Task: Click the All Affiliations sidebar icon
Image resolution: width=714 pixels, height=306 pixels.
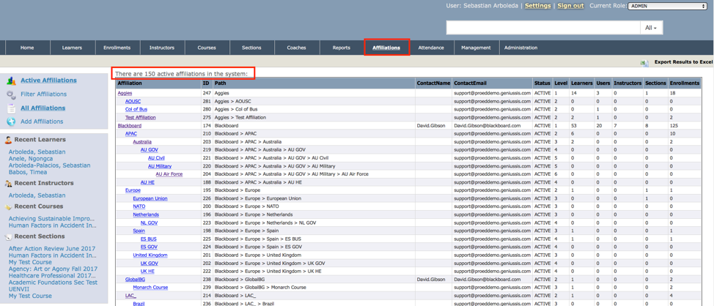Action: (x=11, y=108)
